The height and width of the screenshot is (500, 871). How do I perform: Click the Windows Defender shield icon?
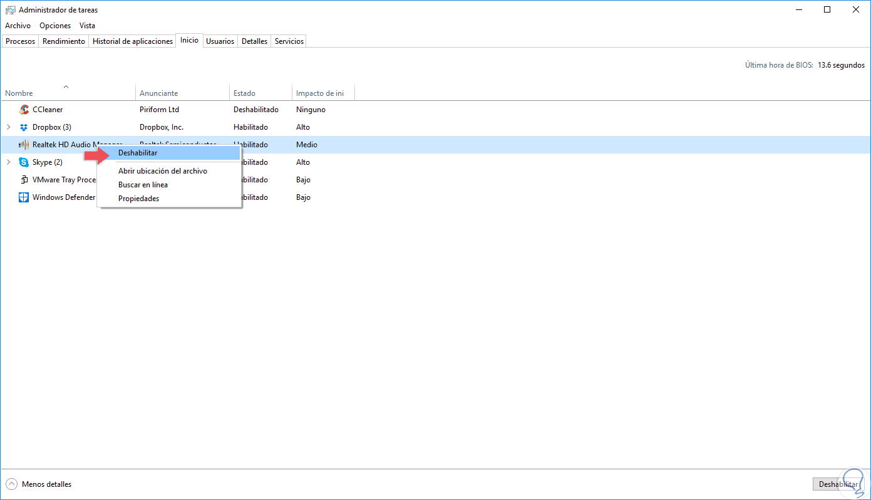click(24, 197)
